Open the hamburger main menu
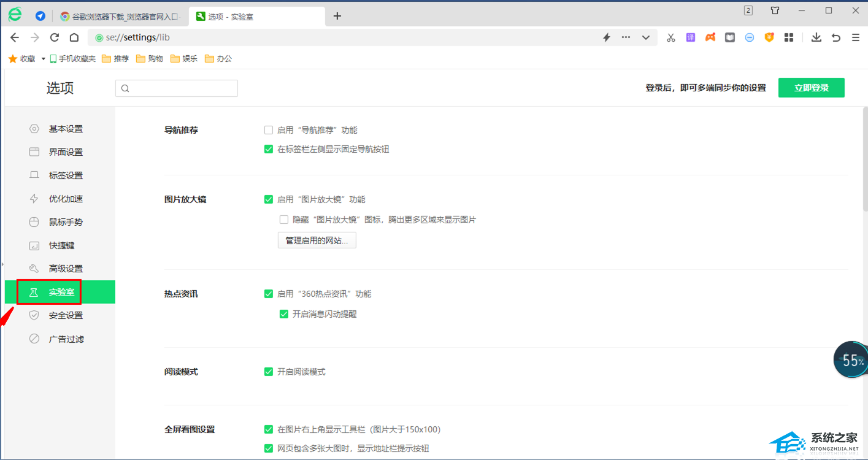This screenshot has height=460, width=868. 855,37
